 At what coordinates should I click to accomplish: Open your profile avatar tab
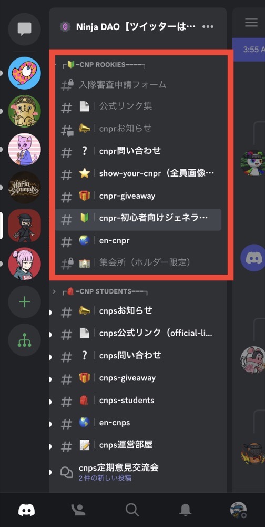239,510
